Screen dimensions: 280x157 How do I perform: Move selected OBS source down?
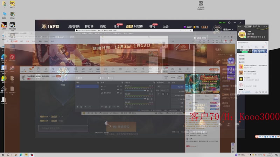click(118, 107)
